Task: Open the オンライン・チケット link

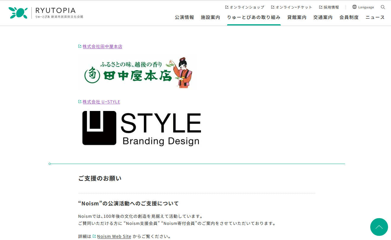Action: click(x=294, y=7)
